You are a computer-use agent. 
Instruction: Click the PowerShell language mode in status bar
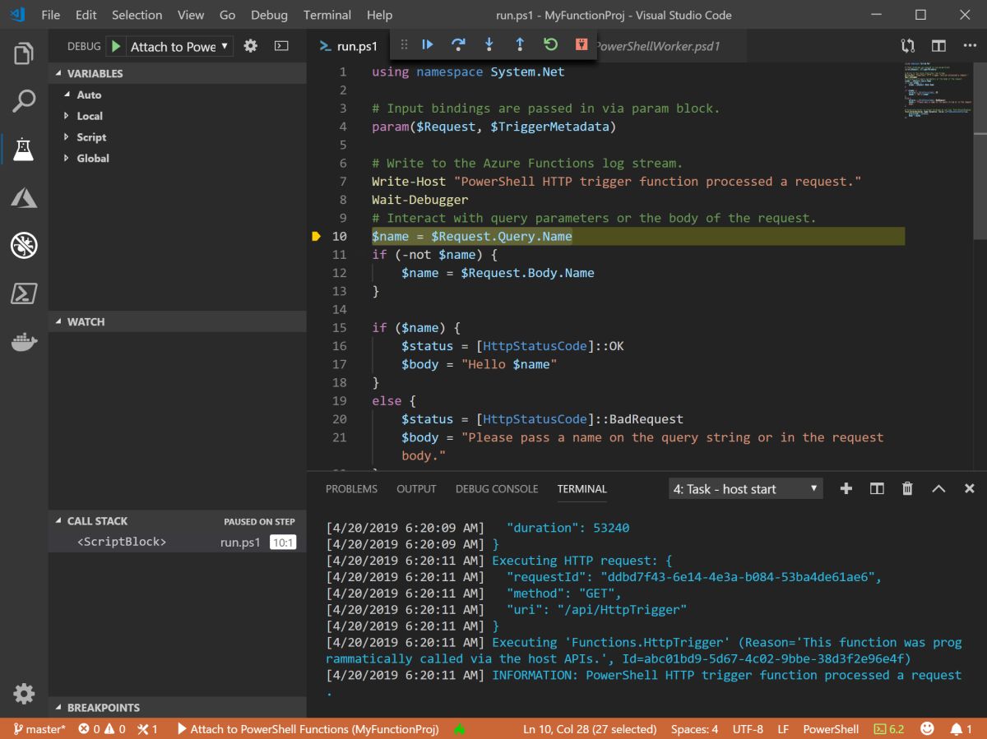click(x=831, y=729)
